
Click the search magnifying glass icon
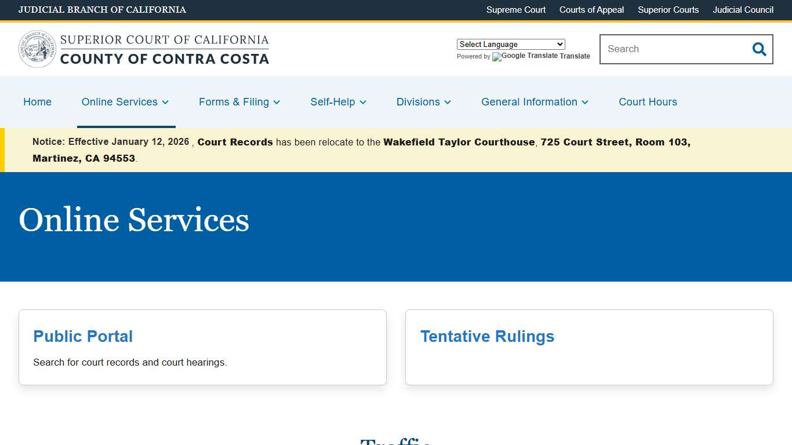(759, 49)
